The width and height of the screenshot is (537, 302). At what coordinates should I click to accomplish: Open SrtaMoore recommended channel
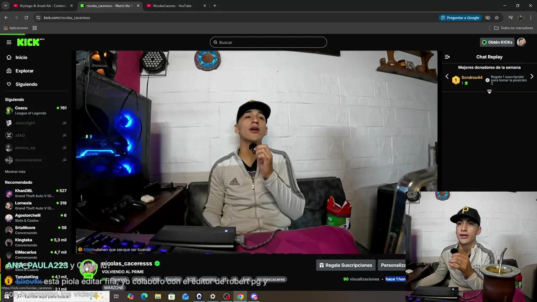36,230
